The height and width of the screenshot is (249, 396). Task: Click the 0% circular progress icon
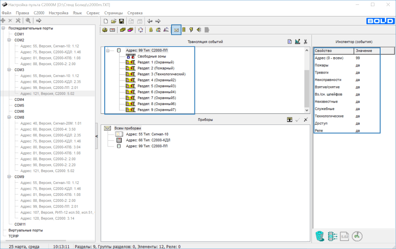click(357, 236)
